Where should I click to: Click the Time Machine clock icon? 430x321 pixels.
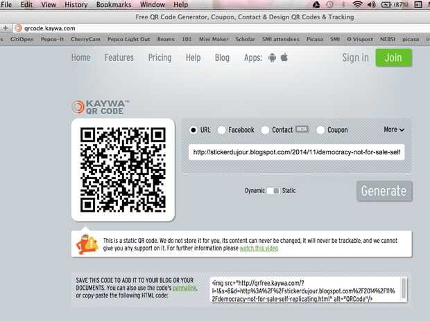pos(329,4)
